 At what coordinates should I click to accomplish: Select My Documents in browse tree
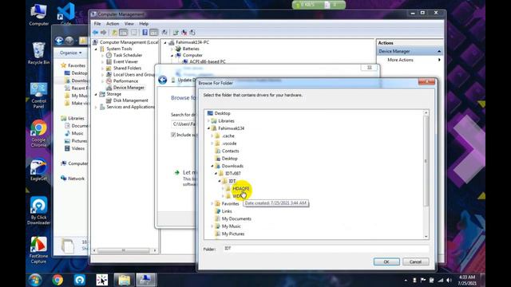(x=236, y=218)
